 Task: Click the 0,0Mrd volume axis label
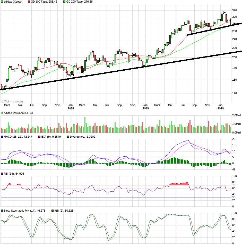point(236,133)
